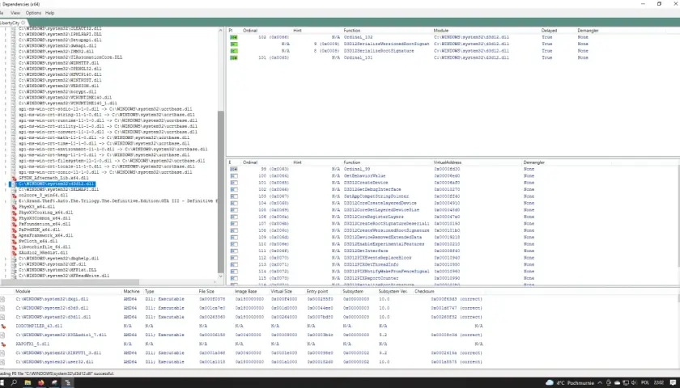
Task: Expand the C:\WINDOWS\system32\d3d12.dll tree node
Action: tap(6, 184)
